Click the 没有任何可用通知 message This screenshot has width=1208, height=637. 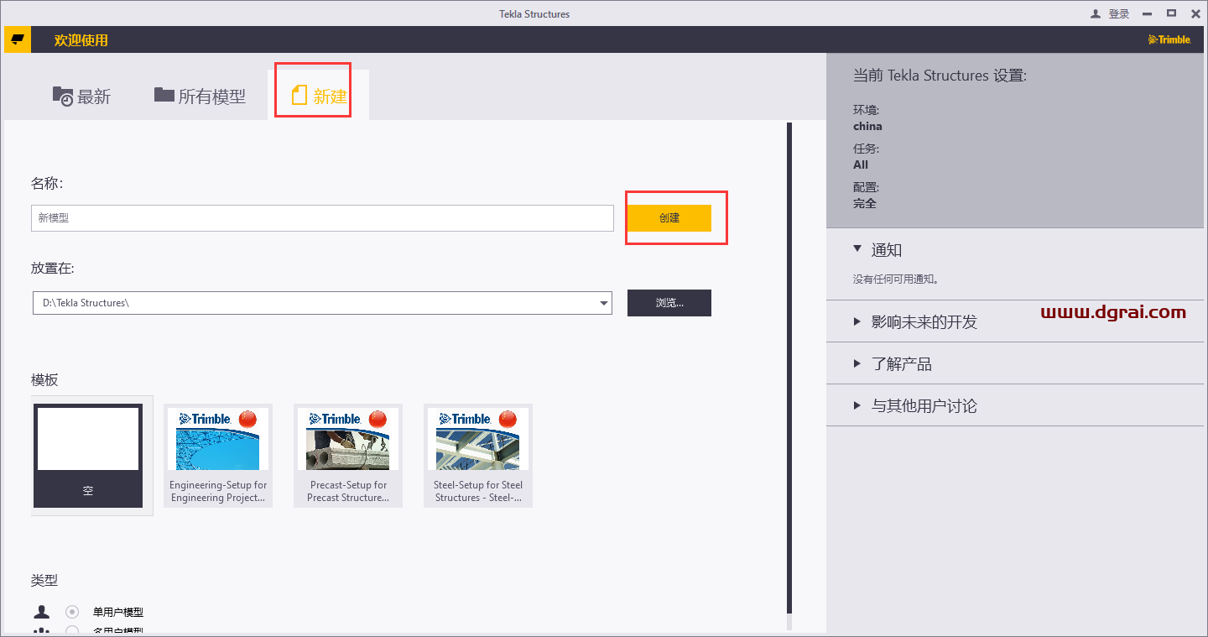[x=896, y=279]
